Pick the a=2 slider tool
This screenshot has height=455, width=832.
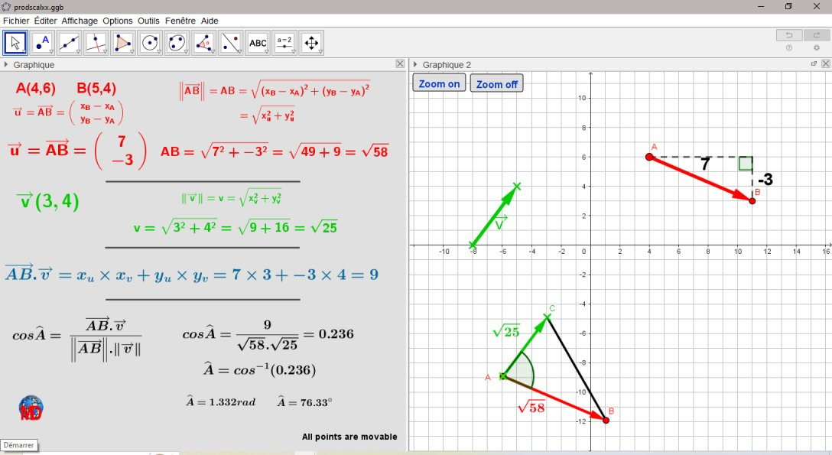click(284, 43)
